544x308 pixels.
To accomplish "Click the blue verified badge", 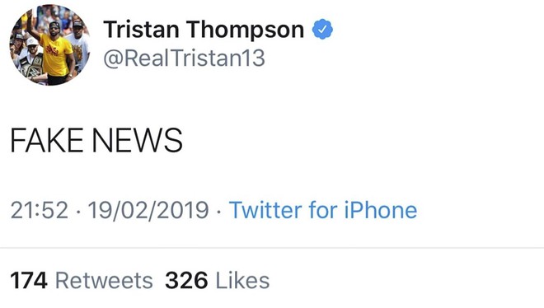I will click(322, 29).
